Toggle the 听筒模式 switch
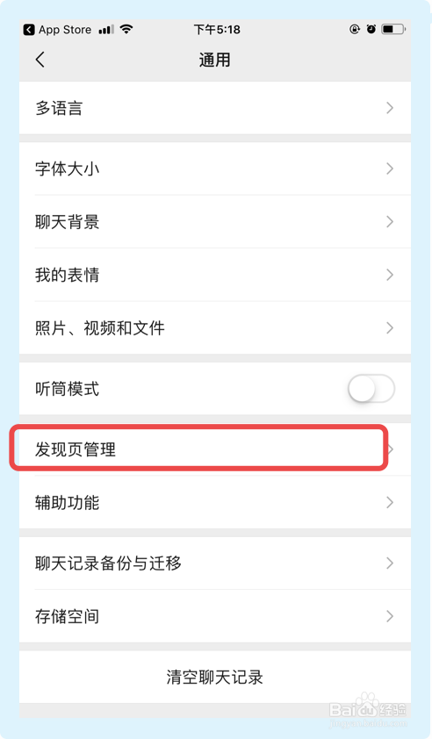 coord(371,389)
